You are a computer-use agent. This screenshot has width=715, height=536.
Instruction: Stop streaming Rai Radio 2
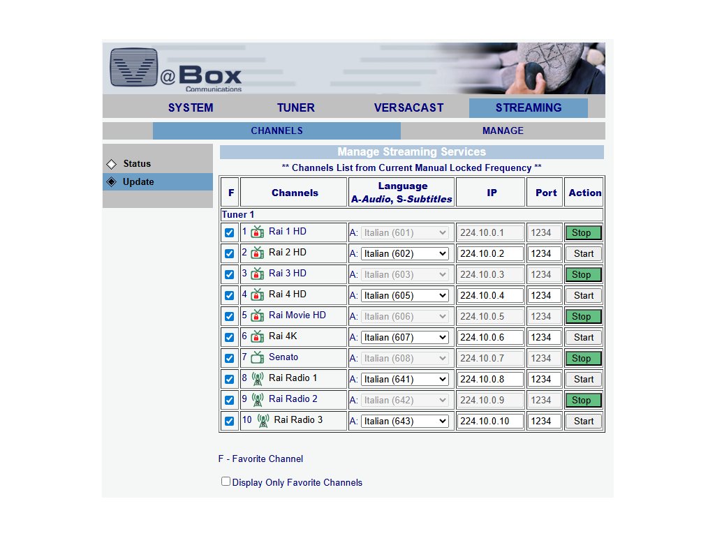(583, 401)
